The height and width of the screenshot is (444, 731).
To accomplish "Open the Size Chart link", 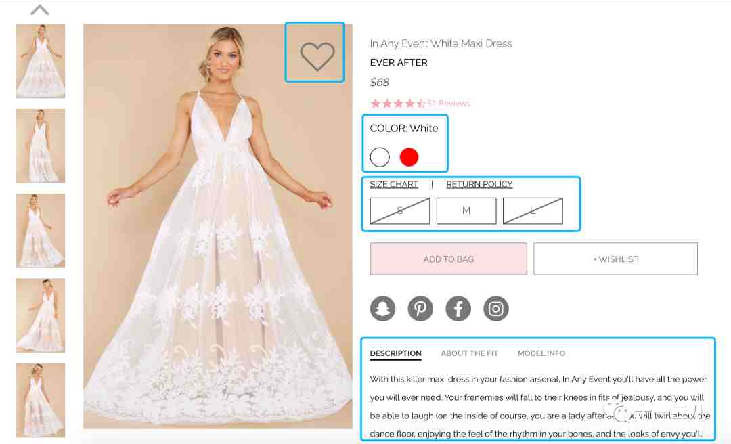I will click(394, 184).
